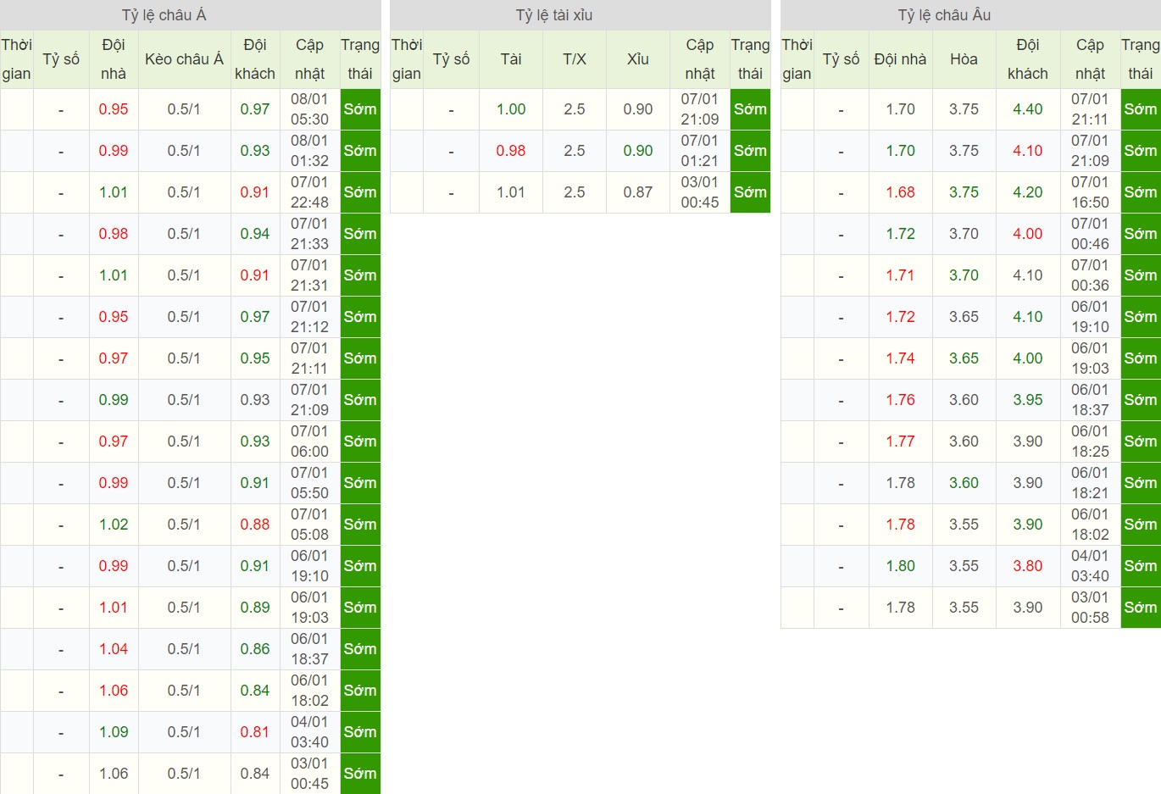Click home odds 1.09 in châu Á table
The height and width of the screenshot is (794, 1161).
pos(114,732)
